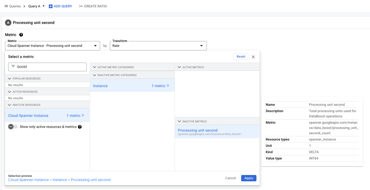Image resolution: width=370 pixels, height=190 pixels.
Task: Click the Add Query button
Action: [61, 6]
